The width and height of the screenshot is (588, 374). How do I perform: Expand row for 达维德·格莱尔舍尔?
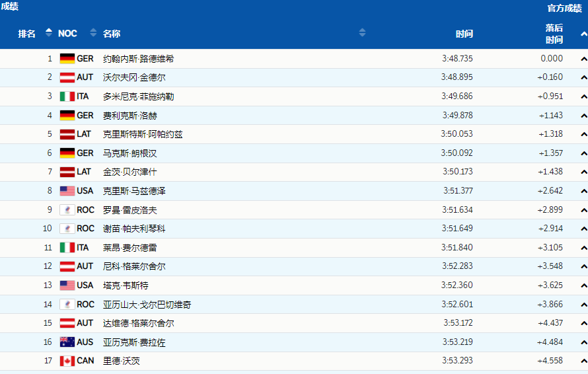[583, 323]
